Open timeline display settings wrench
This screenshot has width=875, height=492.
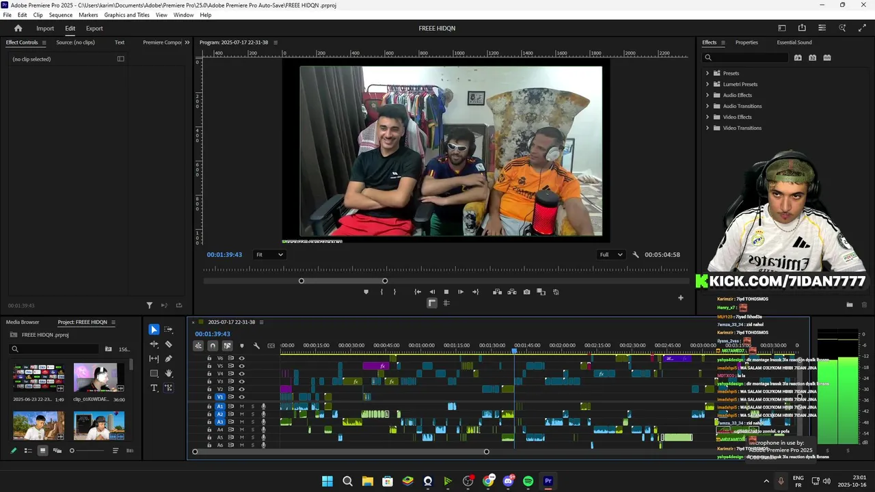[x=256, y=346]
